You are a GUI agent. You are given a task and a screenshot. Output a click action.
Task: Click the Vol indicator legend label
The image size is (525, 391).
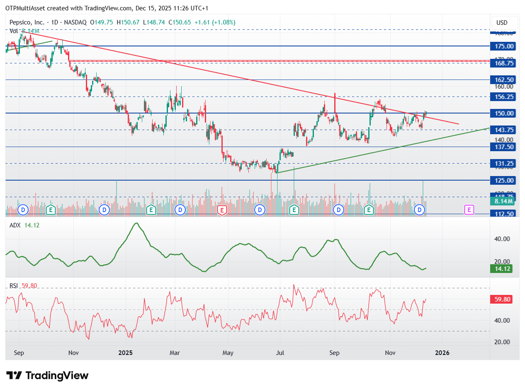point(14,31)
